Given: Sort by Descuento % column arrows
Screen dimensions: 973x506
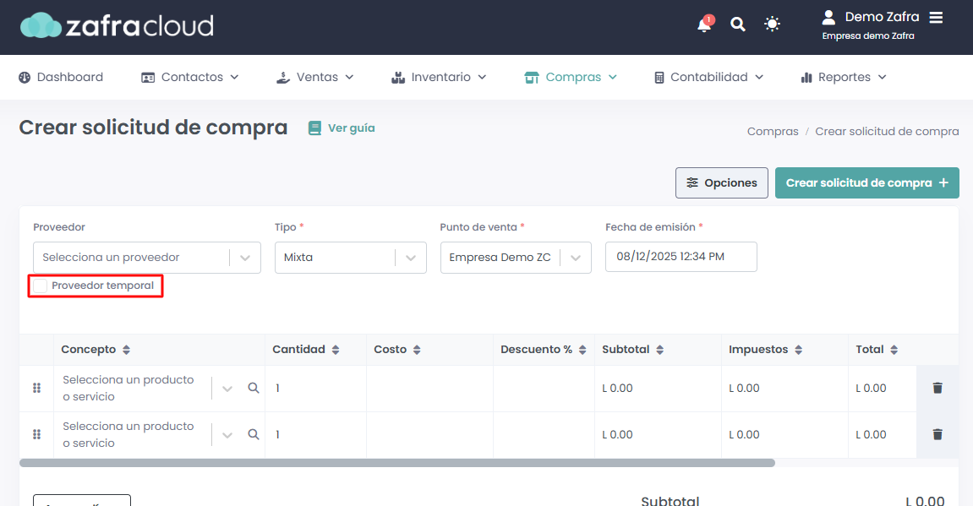Looking at the screenshot, I should pyautogui.click(x=582, y=350).
